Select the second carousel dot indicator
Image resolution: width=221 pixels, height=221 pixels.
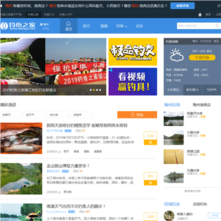pos(94,90)
